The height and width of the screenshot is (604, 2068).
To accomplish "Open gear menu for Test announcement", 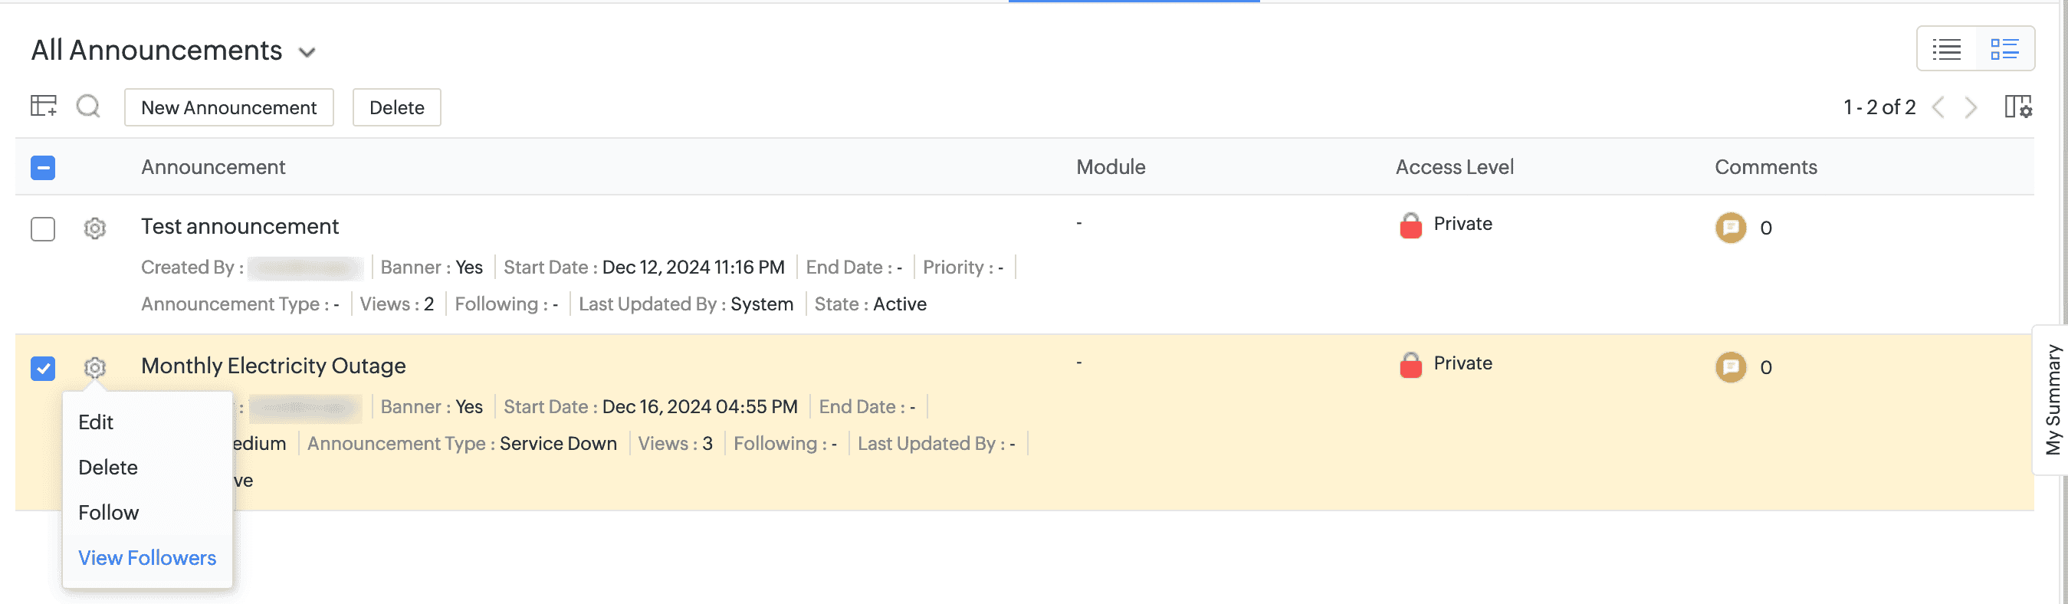I will point(95,229).
